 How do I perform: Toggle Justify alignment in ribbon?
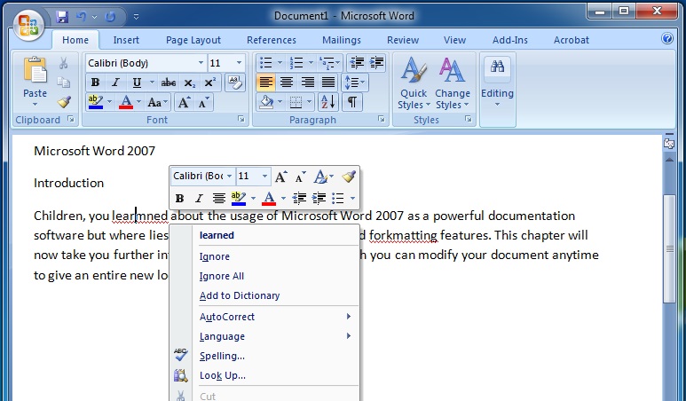pos(328,83)
